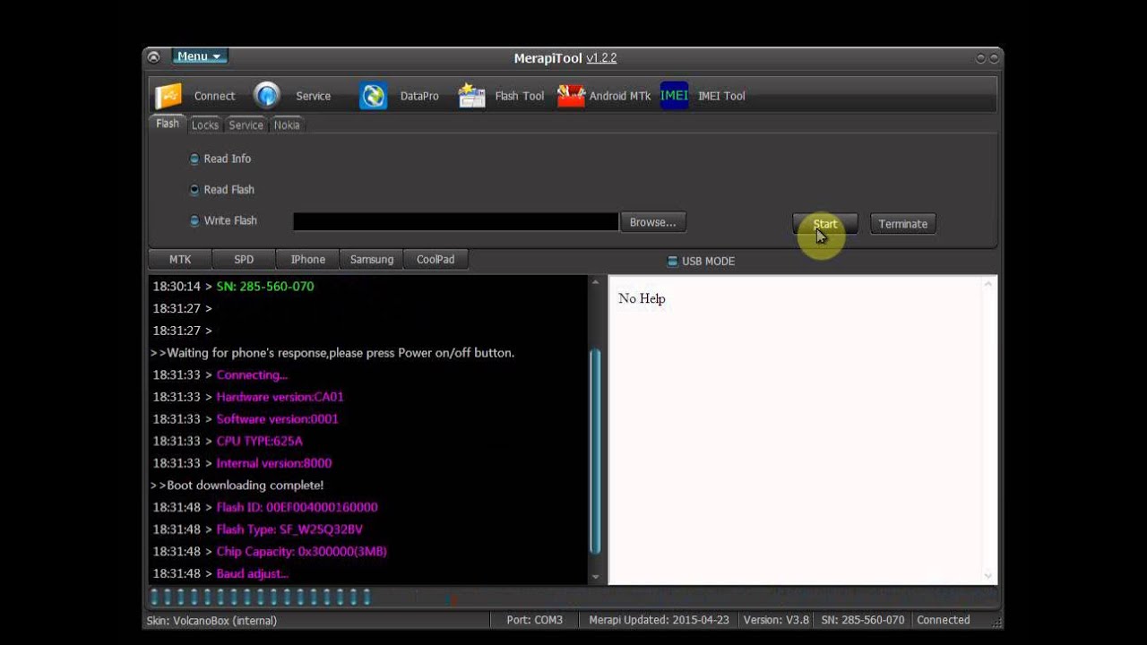
Task: Open the Flash Tool icon
Action: click(x=471, y=96)
